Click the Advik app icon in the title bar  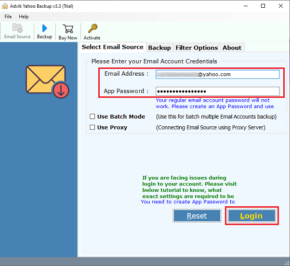click(x=5, y=6)
